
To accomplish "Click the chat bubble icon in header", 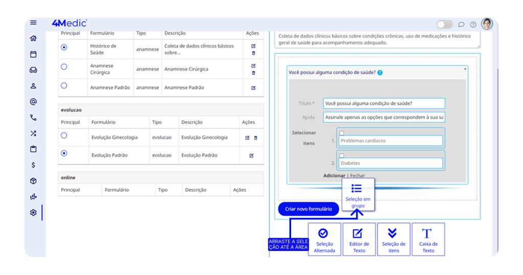I will [461, 25].
